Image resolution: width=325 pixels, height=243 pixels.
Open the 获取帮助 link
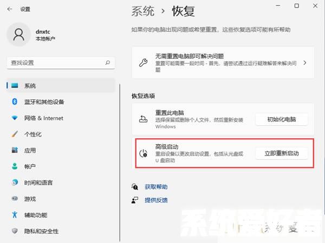point(155,187)
